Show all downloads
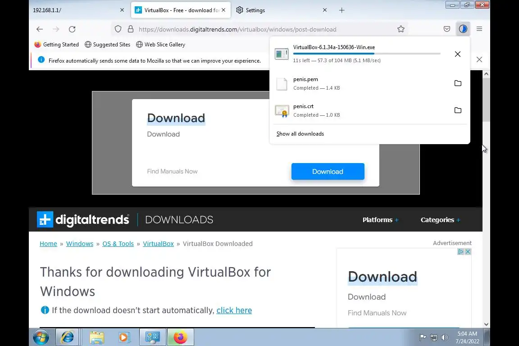 pyautogui.click(x=300, y=134)
